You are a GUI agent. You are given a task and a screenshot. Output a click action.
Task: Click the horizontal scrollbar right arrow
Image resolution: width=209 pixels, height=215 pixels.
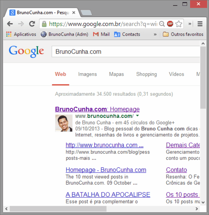point(197,209)
